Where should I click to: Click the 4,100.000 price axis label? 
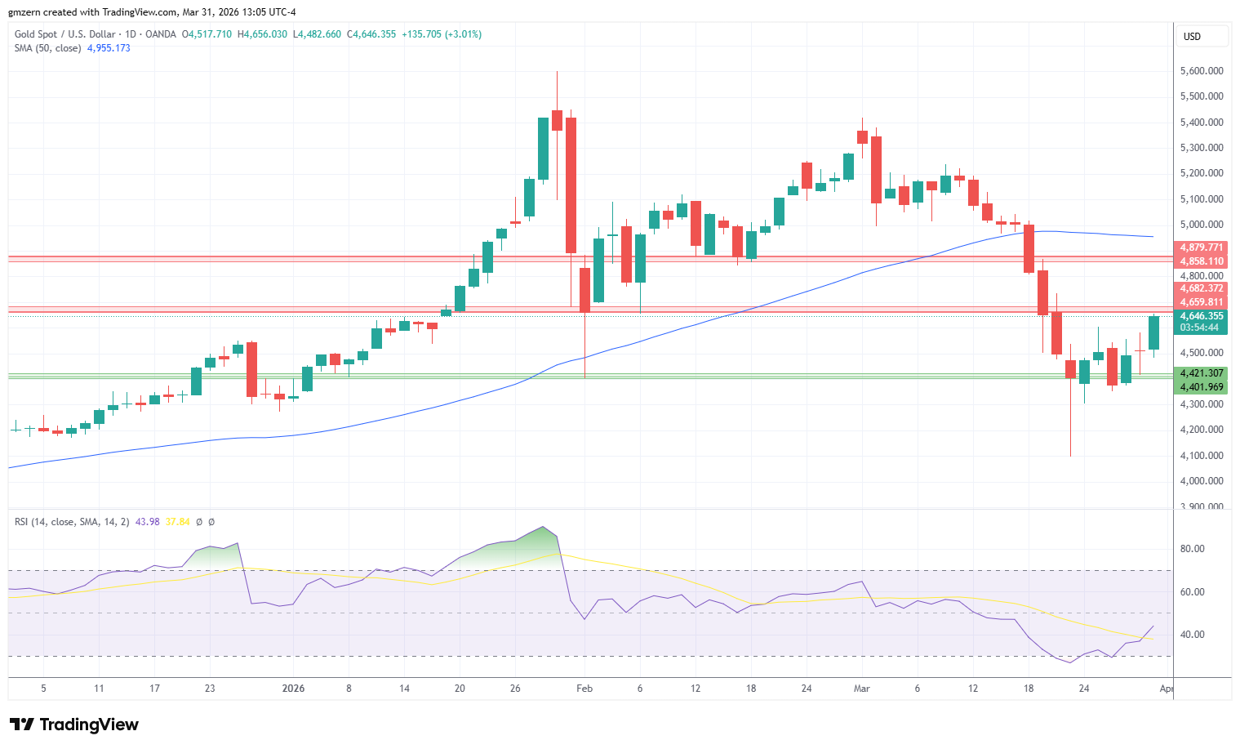point(1202,456)
